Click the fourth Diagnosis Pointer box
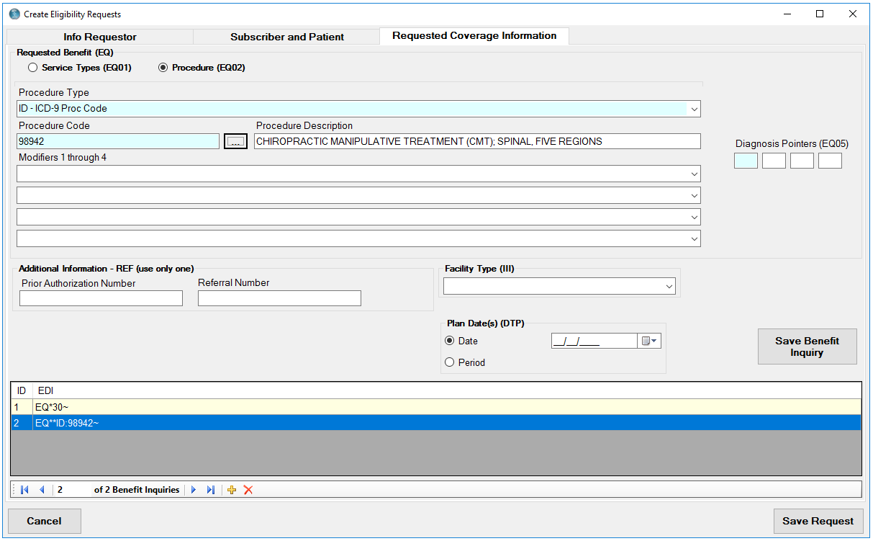Viewport: 873px width, 541px height. (830, 161)
